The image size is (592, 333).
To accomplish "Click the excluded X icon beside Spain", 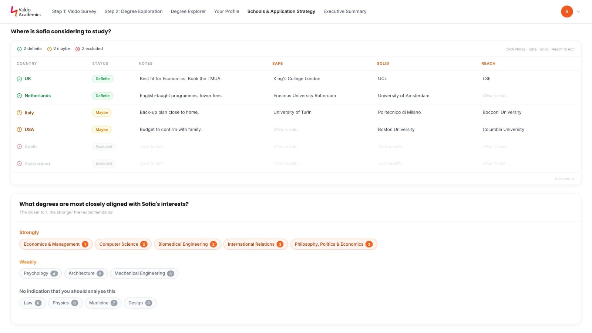I will click(19, 147).
